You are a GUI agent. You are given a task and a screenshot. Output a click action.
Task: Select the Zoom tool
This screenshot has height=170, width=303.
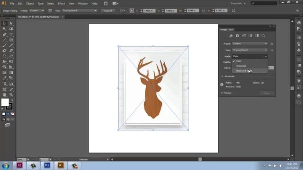coord(11,95)
